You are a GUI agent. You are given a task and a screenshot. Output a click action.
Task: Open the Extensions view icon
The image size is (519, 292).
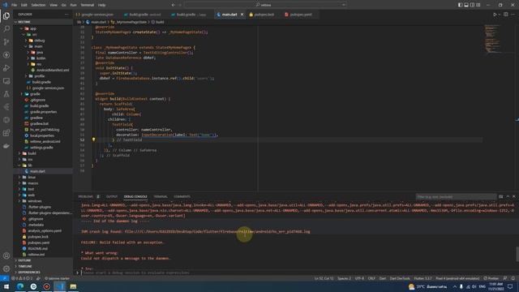click(x=6, y=133)
